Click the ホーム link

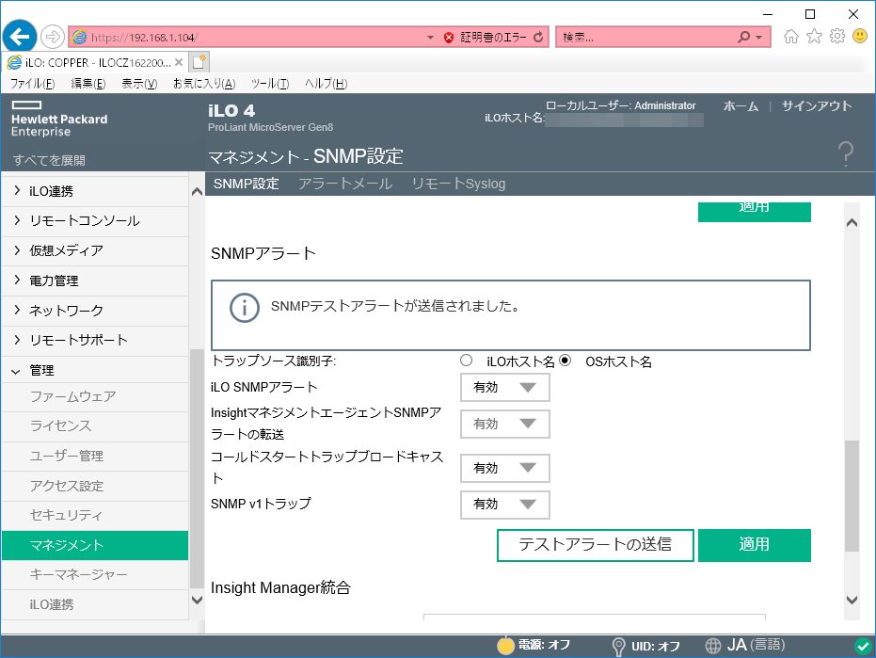741,106
